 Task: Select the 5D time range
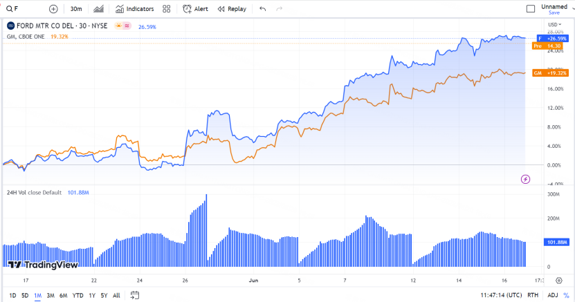point(25,295)
